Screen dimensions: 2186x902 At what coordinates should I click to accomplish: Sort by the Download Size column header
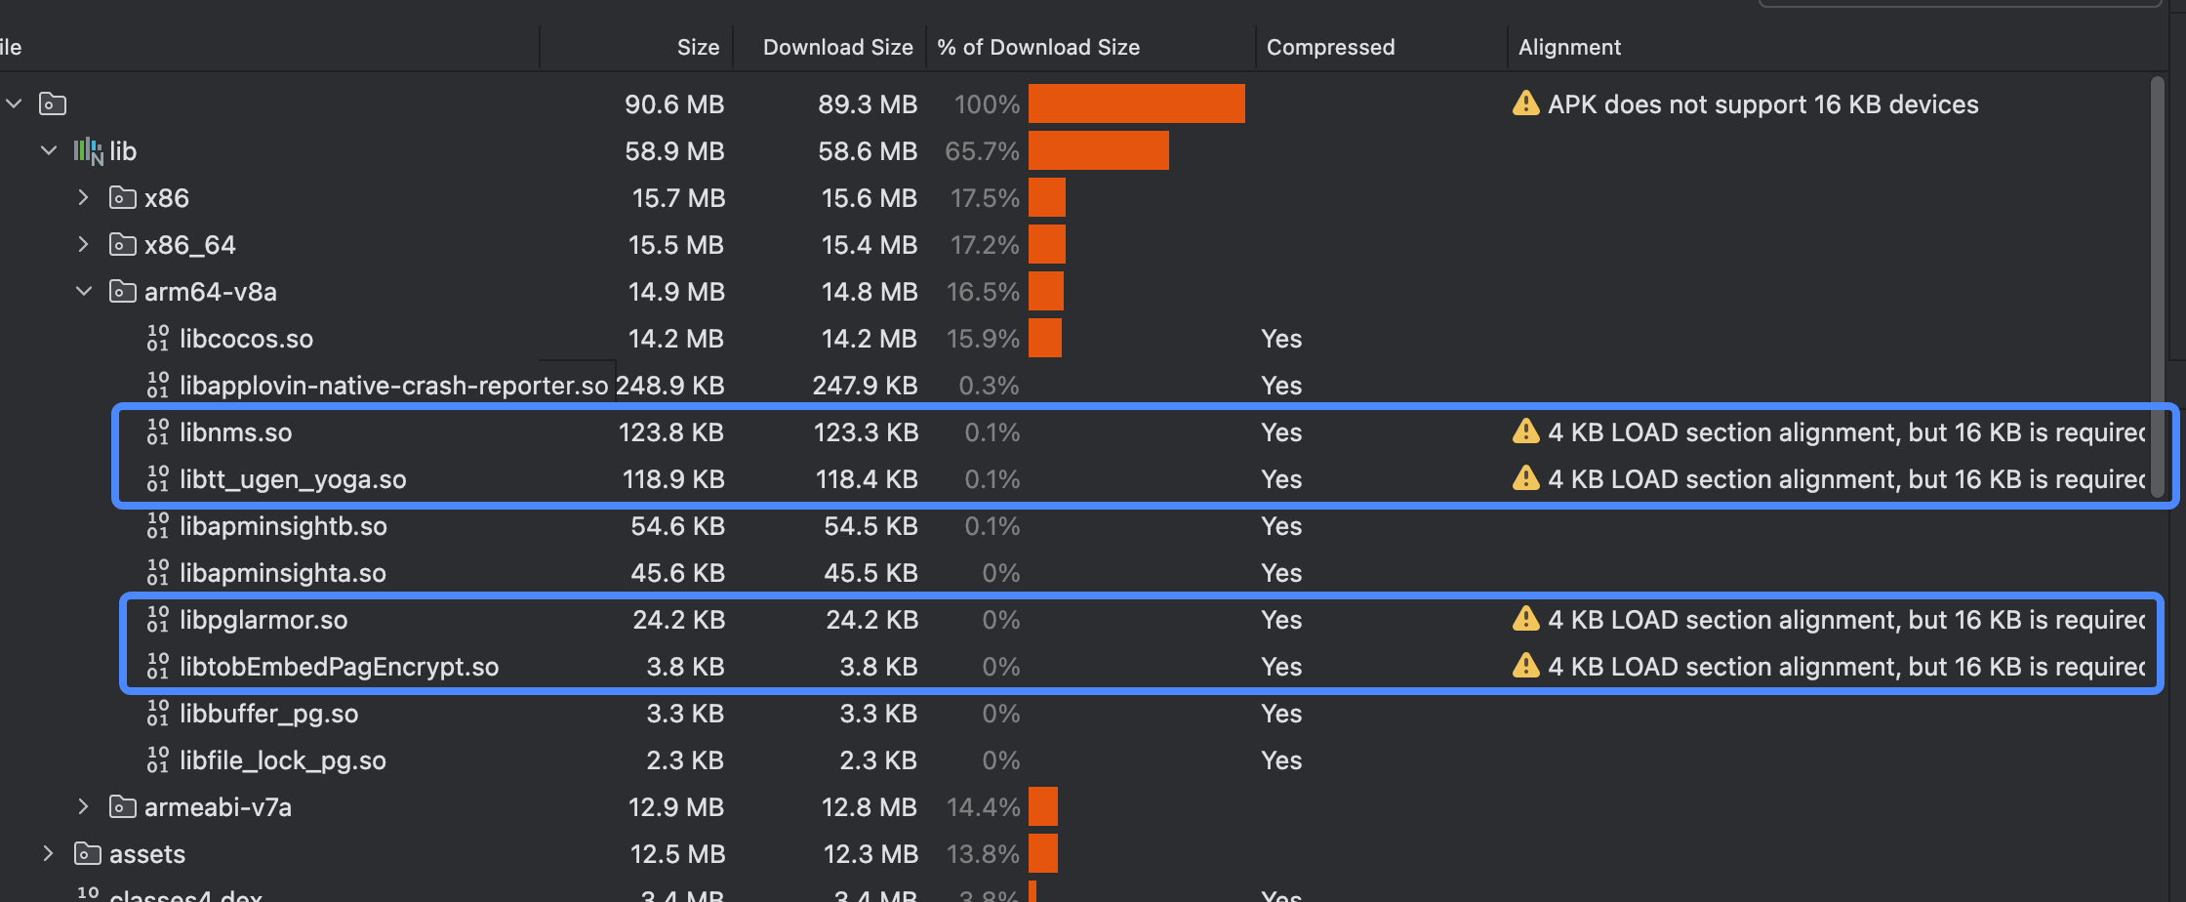click(x=837, y=47)
